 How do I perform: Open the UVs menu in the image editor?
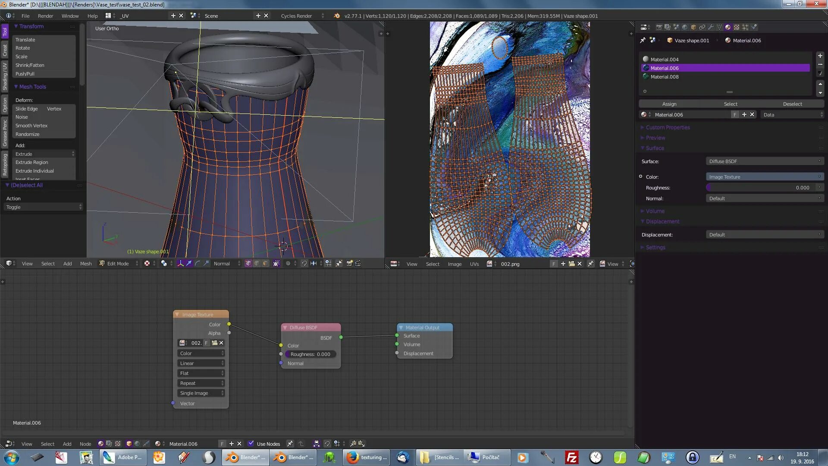click(474, 264)
